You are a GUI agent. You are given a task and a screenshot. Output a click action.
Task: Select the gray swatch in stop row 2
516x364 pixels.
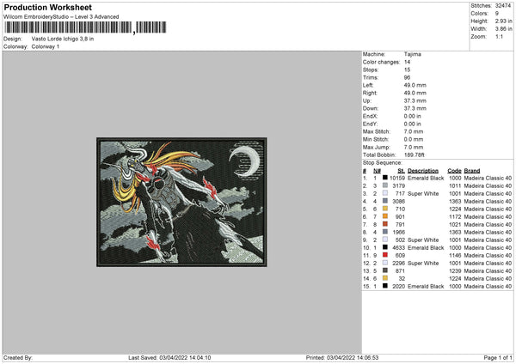385,185
